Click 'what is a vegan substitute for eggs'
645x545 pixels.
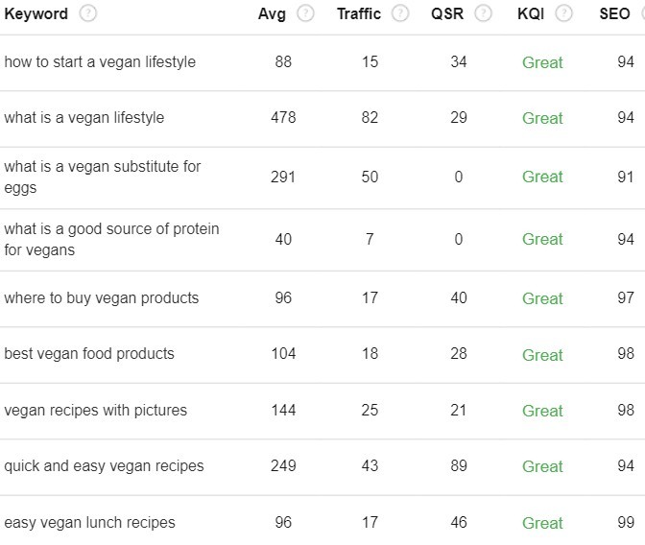coord(103,177)
